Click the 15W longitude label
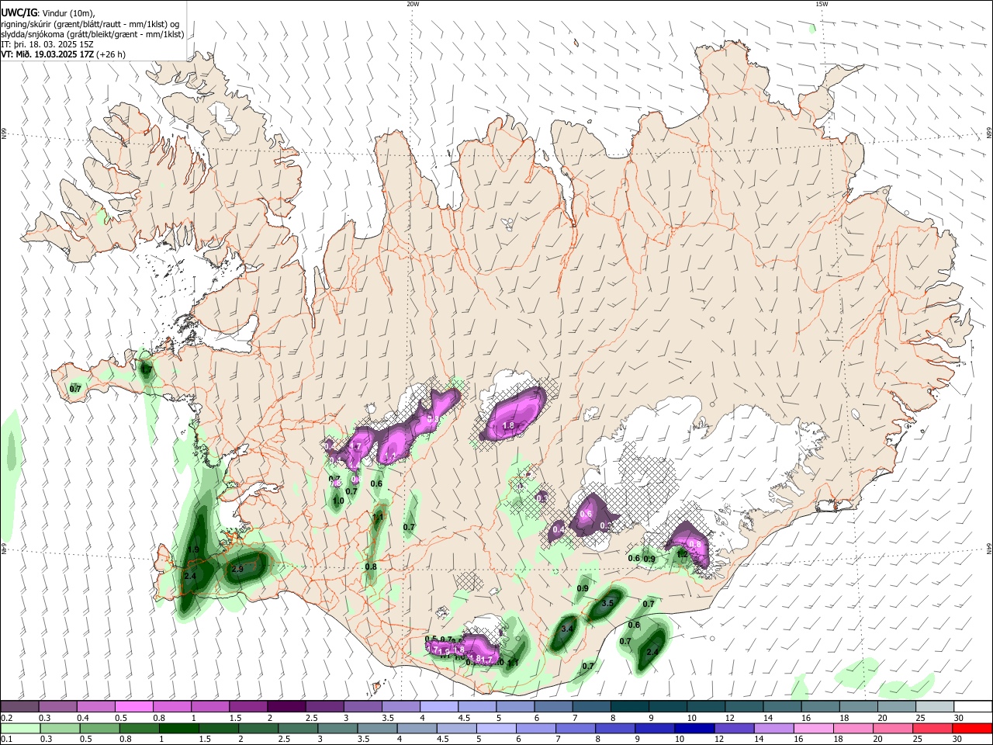 [x=821, y=4]
